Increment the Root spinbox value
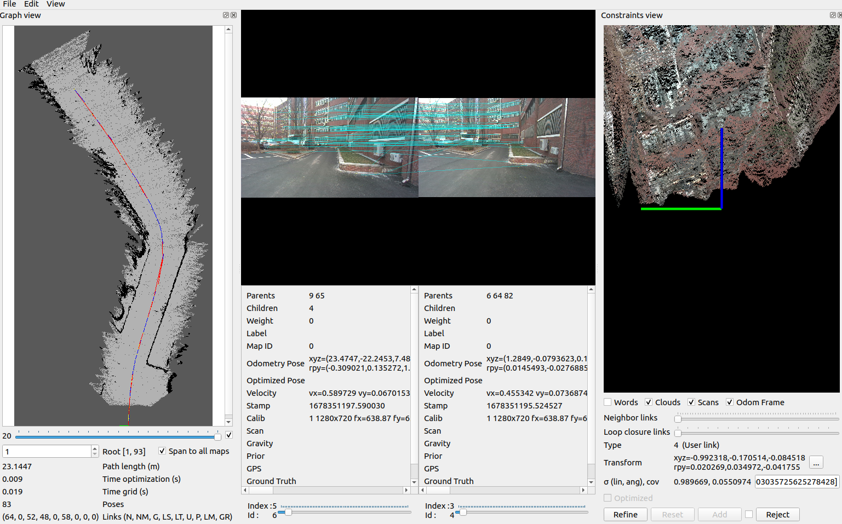Viewport: 842px width, 524px height. pyautogui.click(x=95, y=448)
